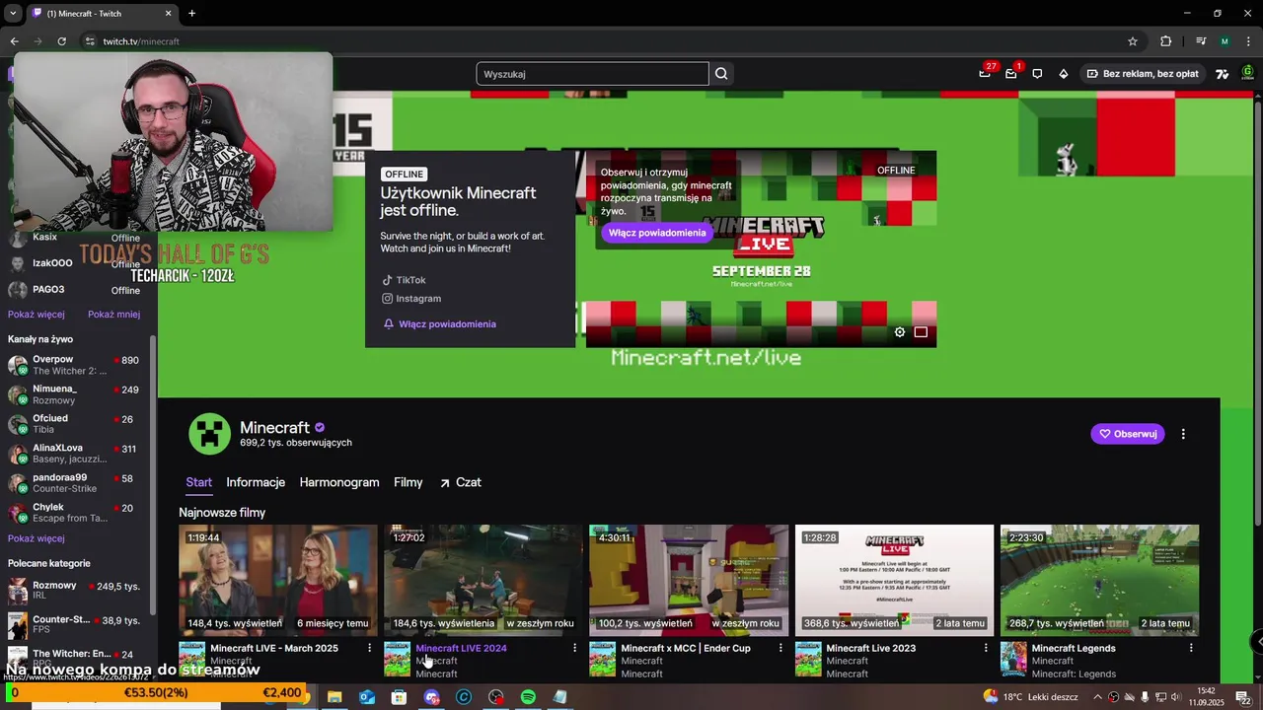Open Overpow's live channel in sidebar
Image resolution: width=1263 pixels, height=710 pixels.
tap(74, 365)
